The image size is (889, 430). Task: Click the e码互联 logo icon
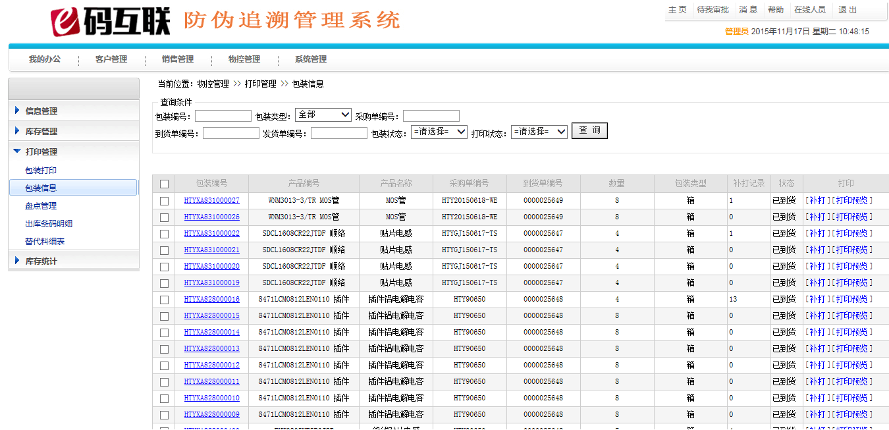pyautogui.click(x=67, y=22)
